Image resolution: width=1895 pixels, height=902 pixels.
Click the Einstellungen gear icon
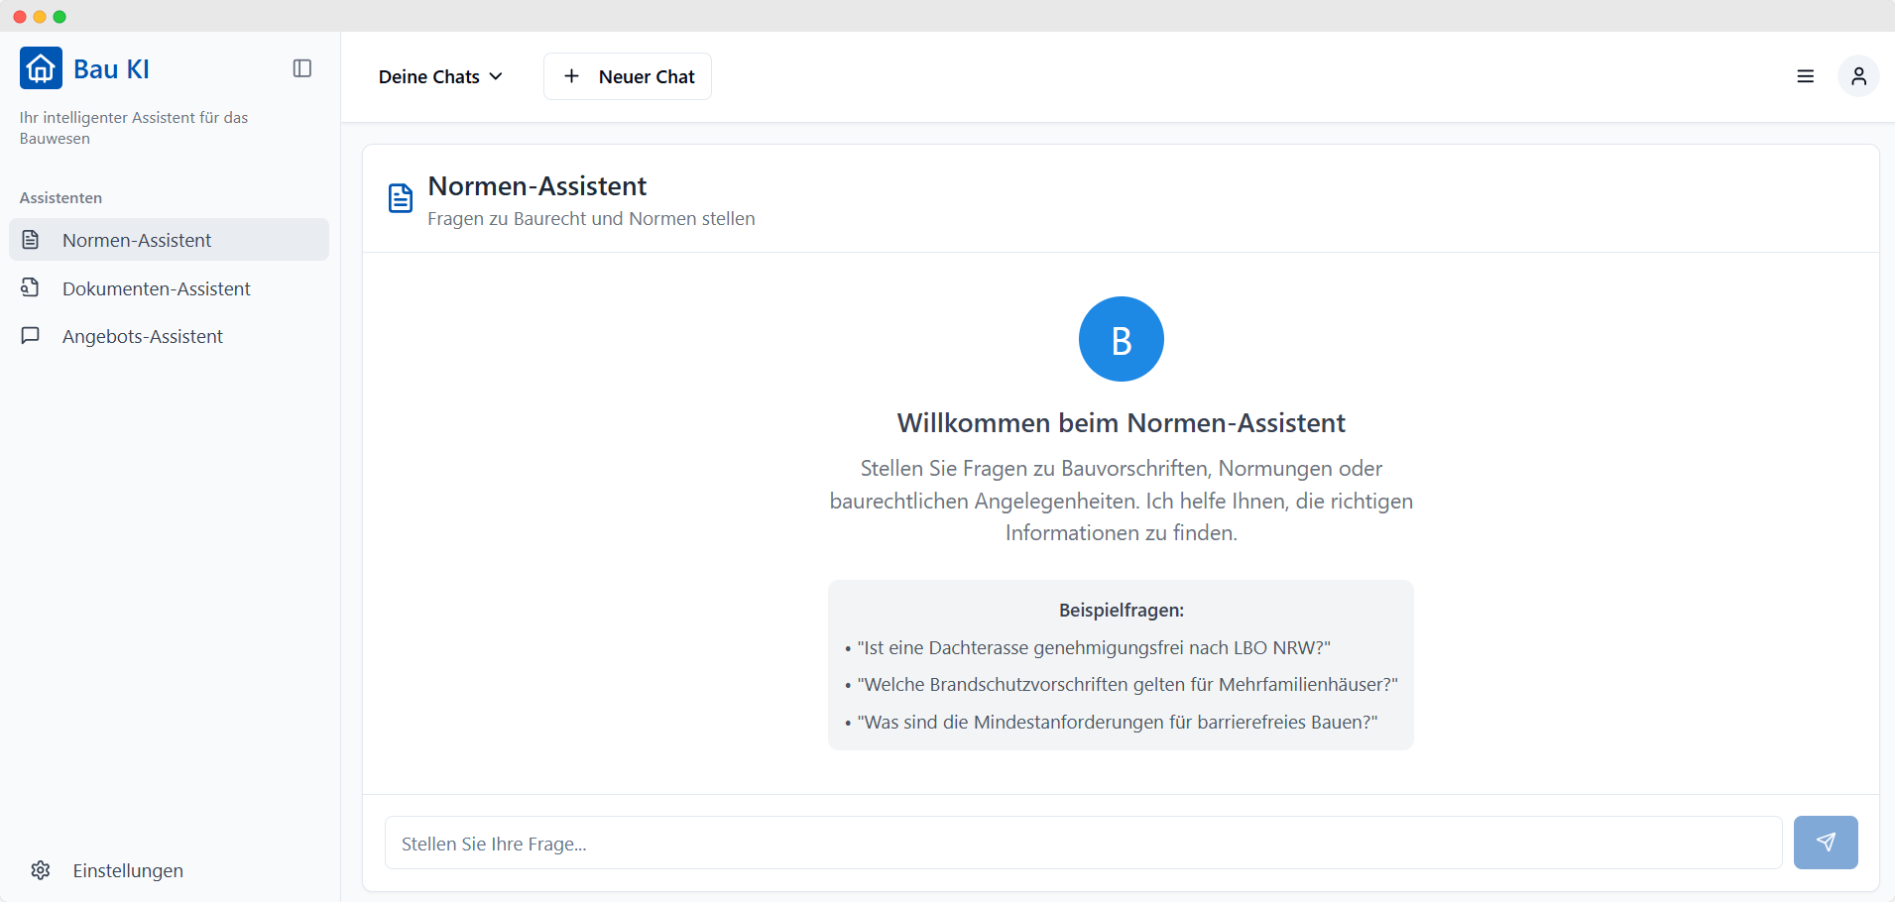pos(41,870)
